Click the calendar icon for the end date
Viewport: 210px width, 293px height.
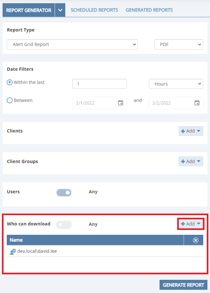click(x=197, y=103)
